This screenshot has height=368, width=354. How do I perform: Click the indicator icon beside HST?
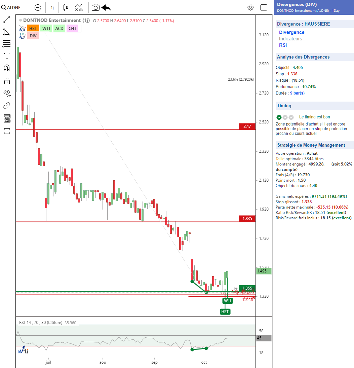click(22, 28)
